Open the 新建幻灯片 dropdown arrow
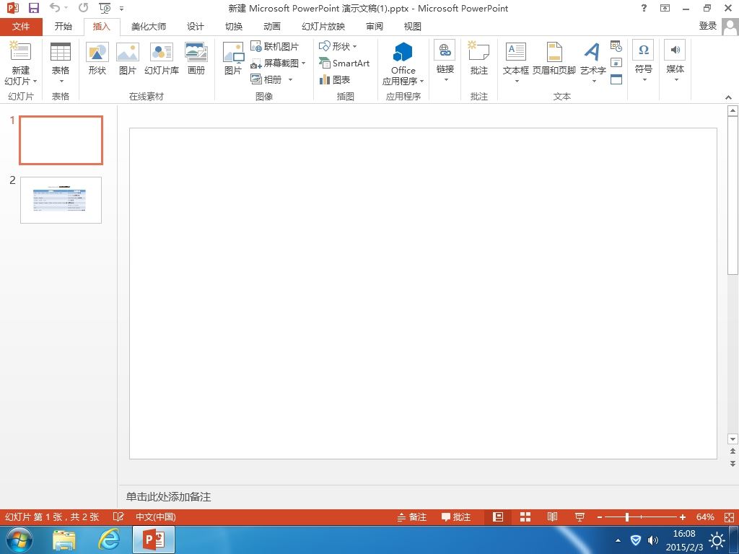This screenshot has width=739, height=554. point(35,82)
